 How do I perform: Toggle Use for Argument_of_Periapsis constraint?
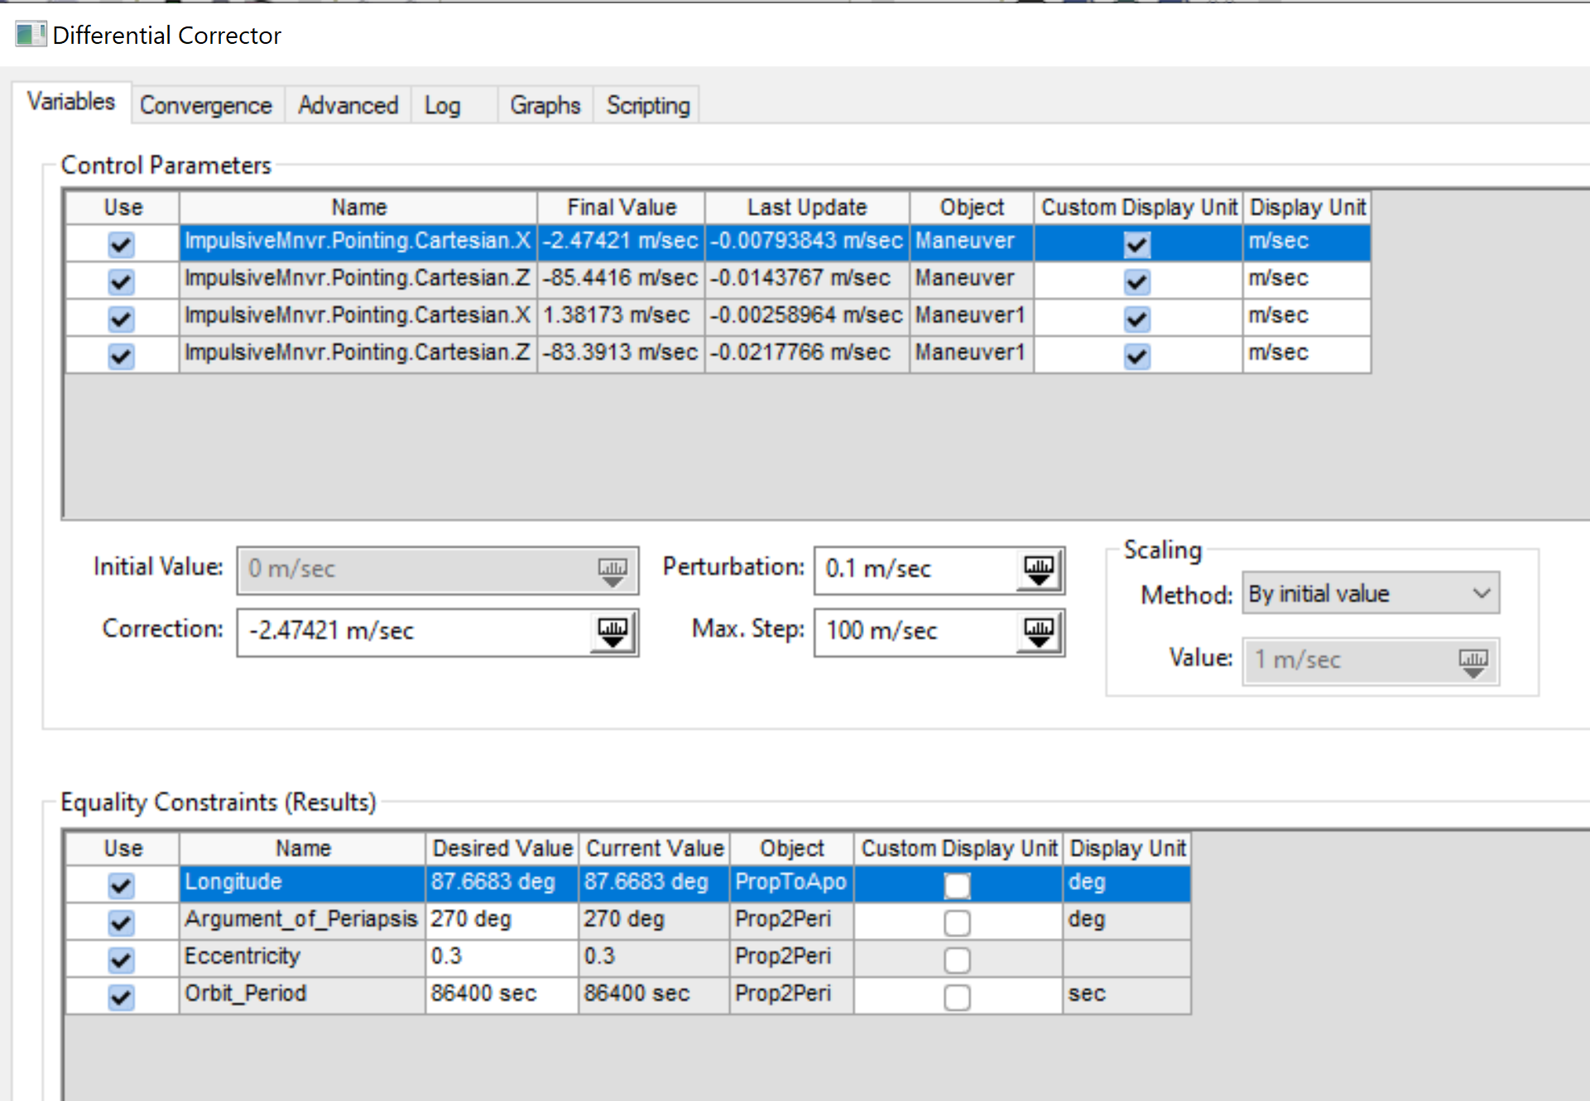click(121, 922)
